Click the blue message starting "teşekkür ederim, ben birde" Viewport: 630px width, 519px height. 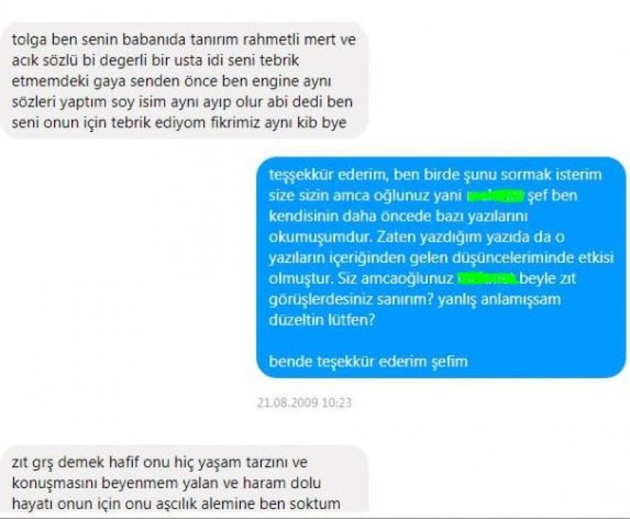[x=441, y=268]
